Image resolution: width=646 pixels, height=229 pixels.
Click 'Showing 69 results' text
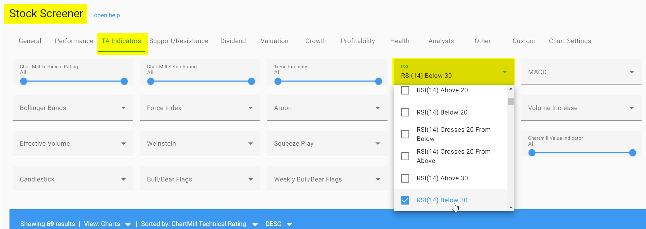[47, 224]
